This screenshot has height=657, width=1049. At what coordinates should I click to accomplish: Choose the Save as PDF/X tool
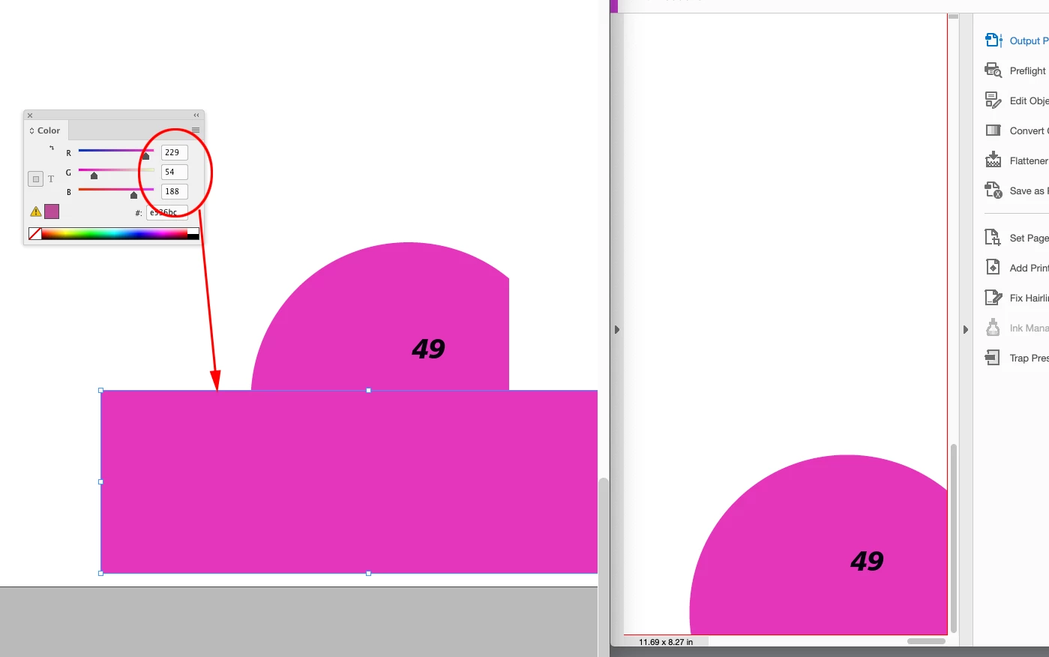(x=1016, y=190)
